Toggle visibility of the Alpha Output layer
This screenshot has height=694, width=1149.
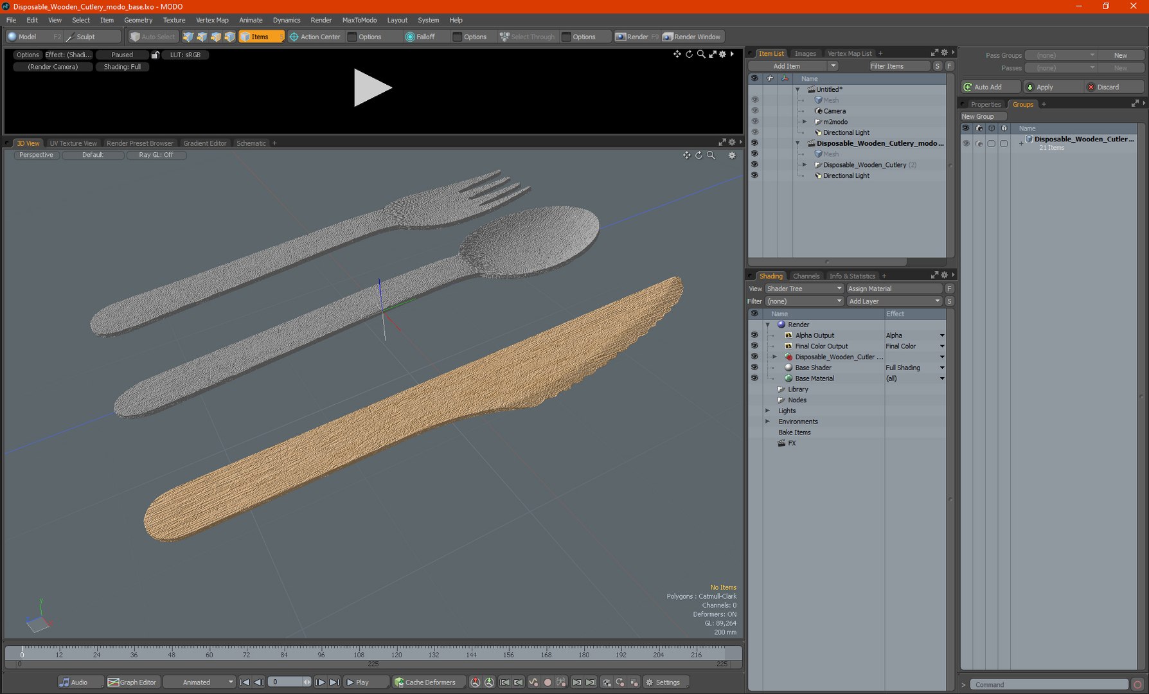tap(754, 335)
